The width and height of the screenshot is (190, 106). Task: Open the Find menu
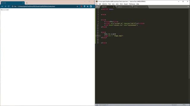[x=110, y=4]
